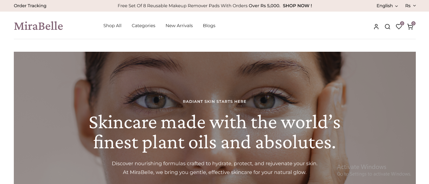Image resolution: width=429 pixels, height=184 pixels.
Task: Click the SHOP NOW ! promo link
Action: pyautogui.click(x=297, y=6)
